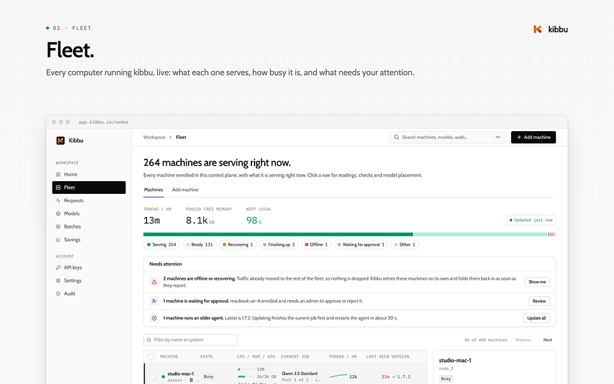This screenshot has width=614, height=384.
Task: Go to Models using its sidebar icon
Action: tap(58, 214)
